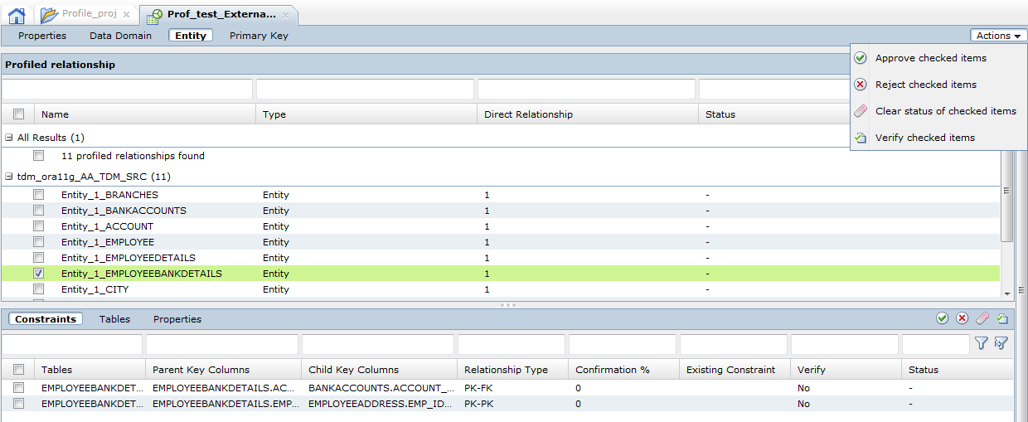Check Entity_1_EMPLOYEEDETAILS row checkbox
The image size is (1028, 422).
point(39,258)
